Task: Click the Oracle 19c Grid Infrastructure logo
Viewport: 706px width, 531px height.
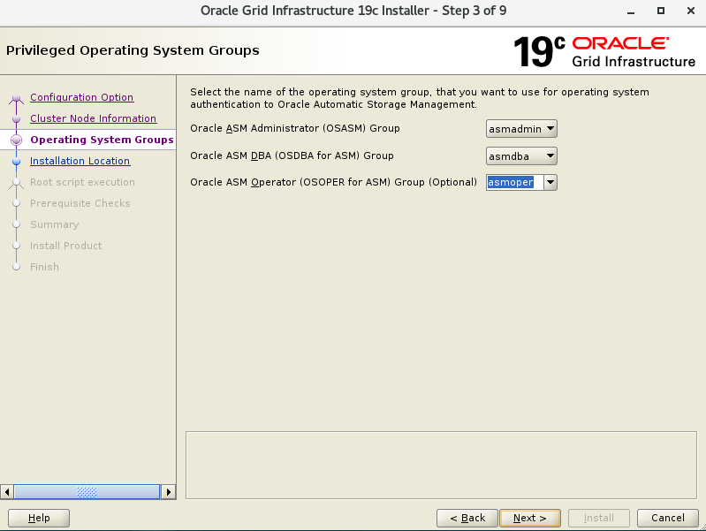Action: point(604,51)
